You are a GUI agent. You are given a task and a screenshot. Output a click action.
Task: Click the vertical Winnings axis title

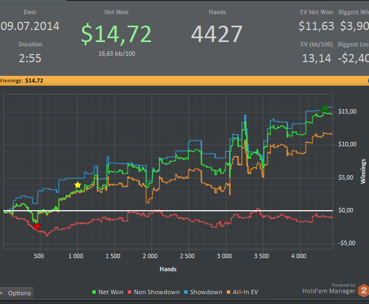point(363,171)
